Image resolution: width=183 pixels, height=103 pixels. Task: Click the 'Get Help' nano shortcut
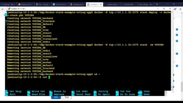(x=15, y=91)
